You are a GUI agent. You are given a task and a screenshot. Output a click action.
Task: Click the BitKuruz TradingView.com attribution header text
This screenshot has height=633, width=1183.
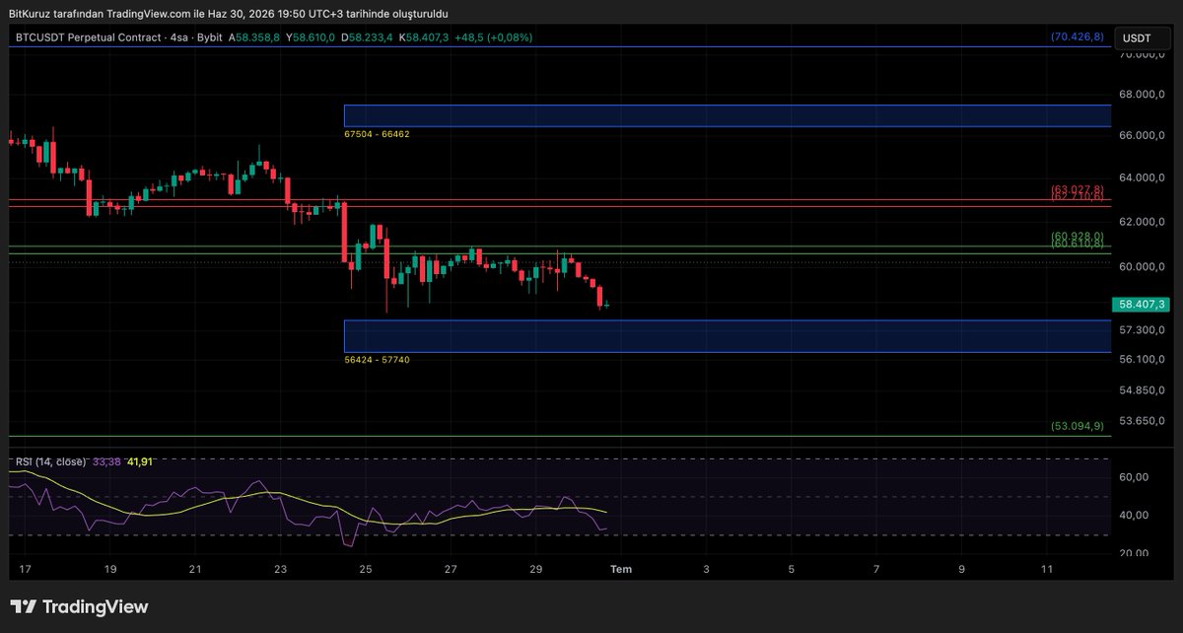coord(228,14)
